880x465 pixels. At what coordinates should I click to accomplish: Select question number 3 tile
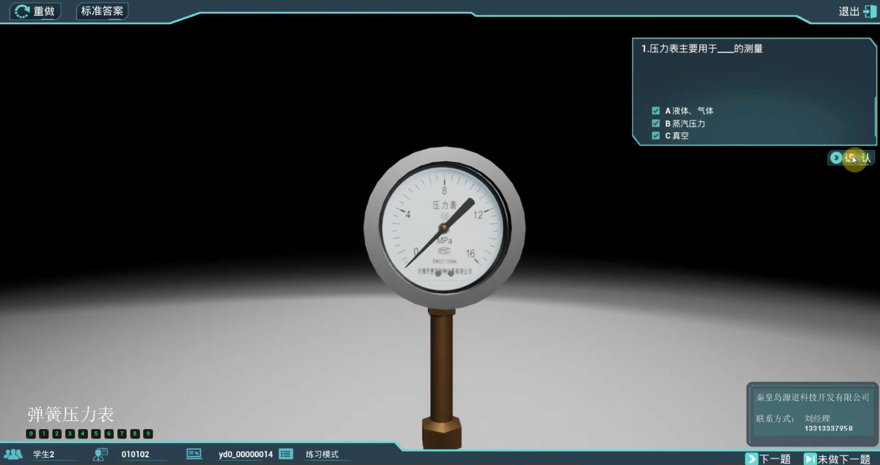coord(70,434)
